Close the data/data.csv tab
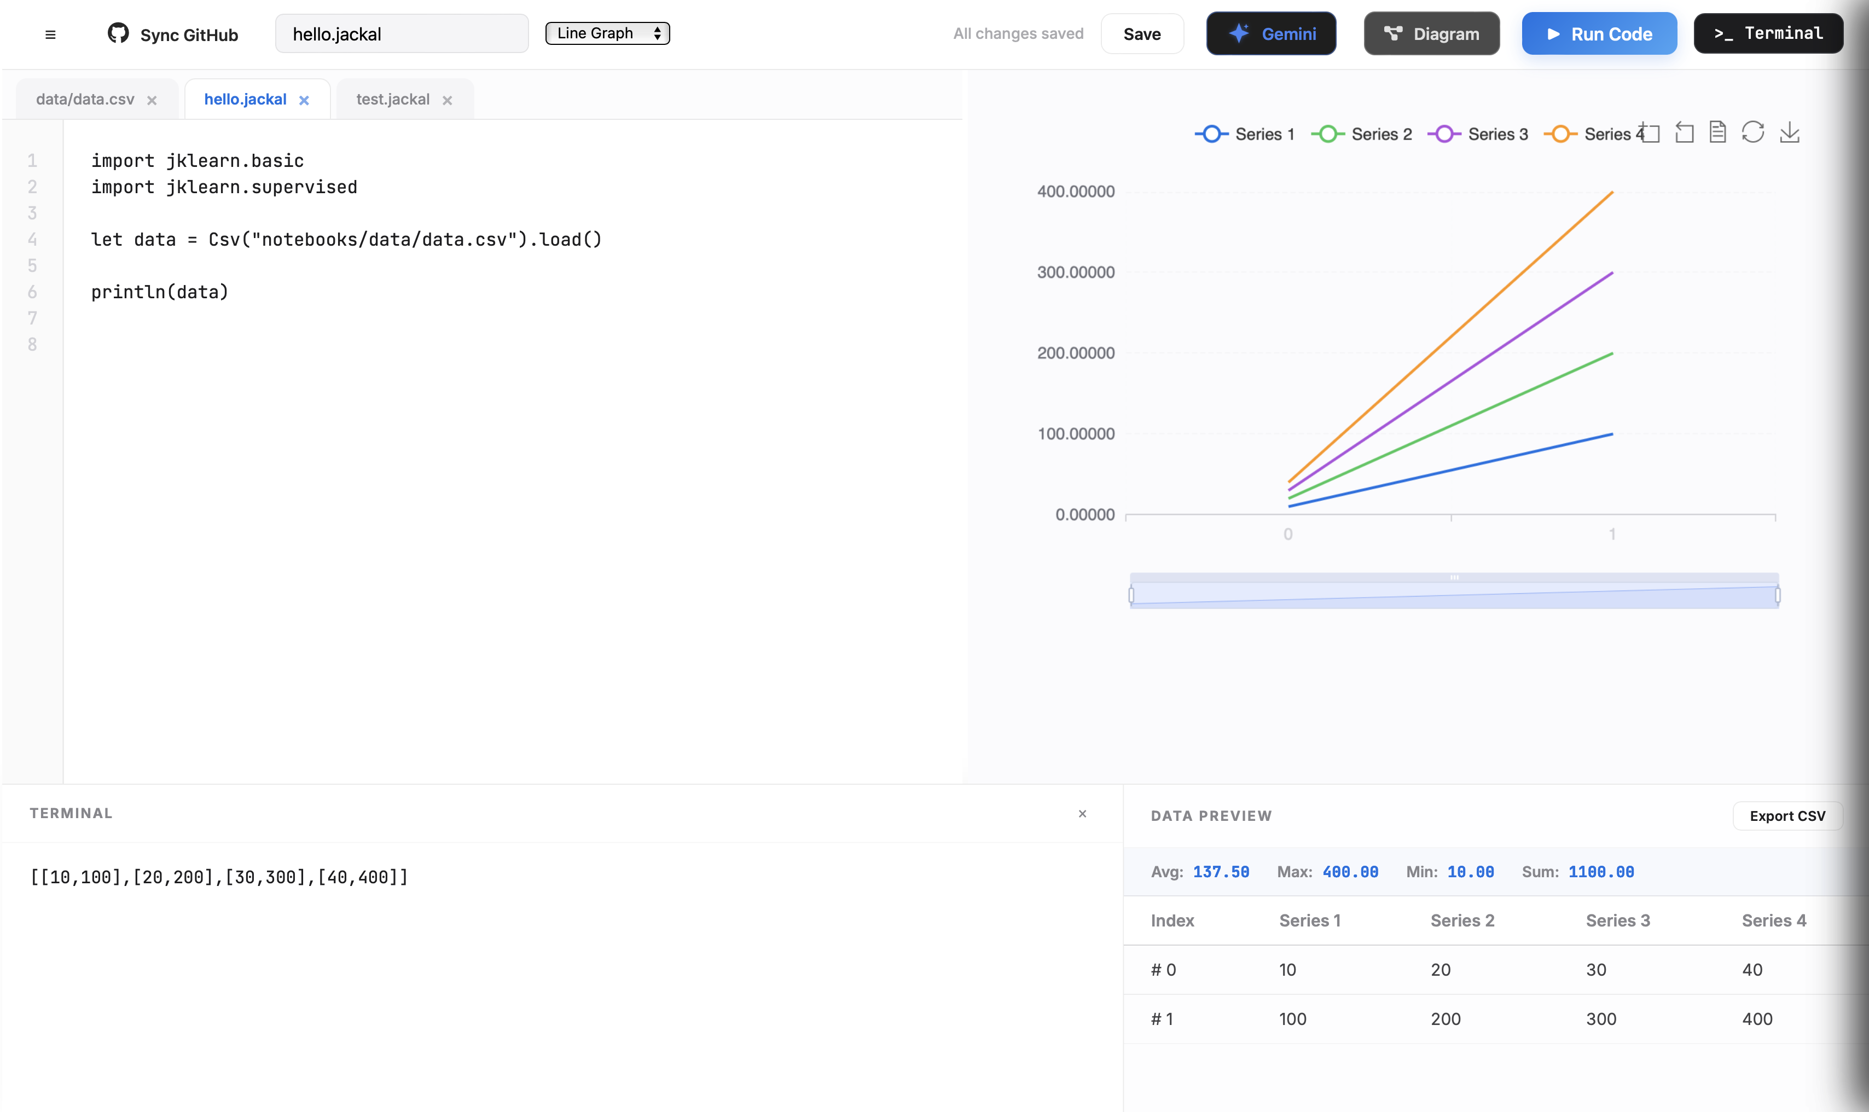 tap(152, 100)
